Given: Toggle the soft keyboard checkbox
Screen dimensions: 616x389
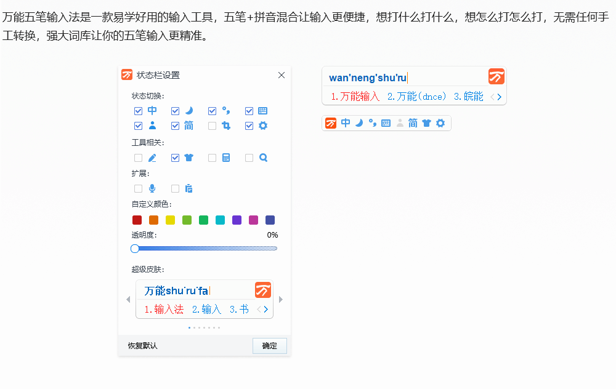Looking at the screenshot, I should [x=249, y=111].
